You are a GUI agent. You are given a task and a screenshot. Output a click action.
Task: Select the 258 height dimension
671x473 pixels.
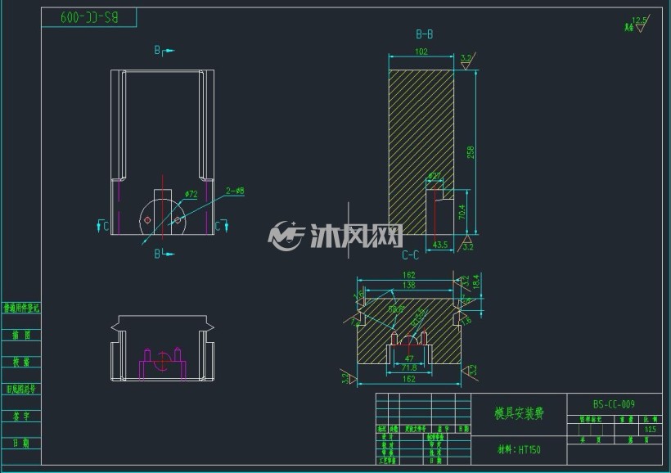(x=471, y=152)
